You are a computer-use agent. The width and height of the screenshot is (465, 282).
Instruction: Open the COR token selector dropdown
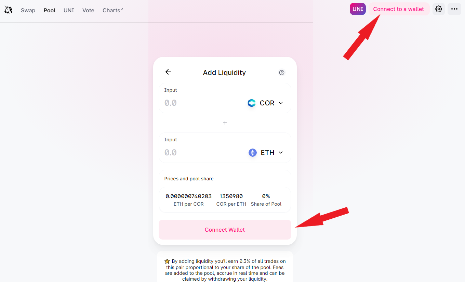tap(266, 103)
